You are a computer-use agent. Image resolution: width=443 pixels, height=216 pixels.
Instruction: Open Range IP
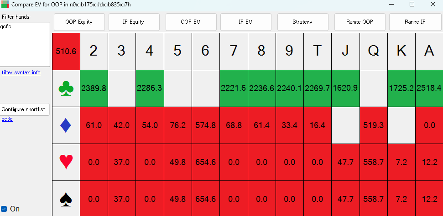click(x=415, y=22)
